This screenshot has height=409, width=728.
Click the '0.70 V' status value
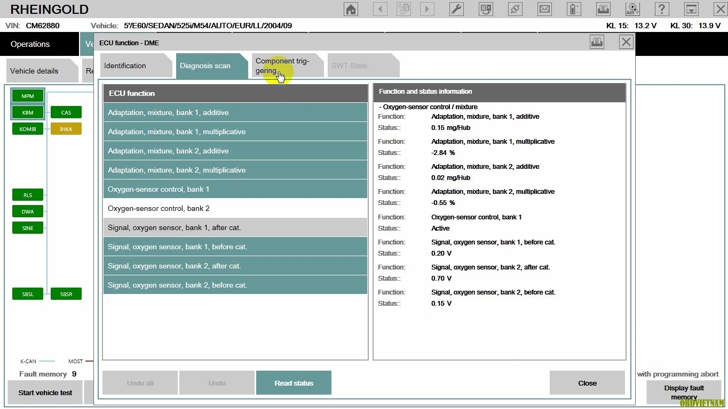click(441, 279)
